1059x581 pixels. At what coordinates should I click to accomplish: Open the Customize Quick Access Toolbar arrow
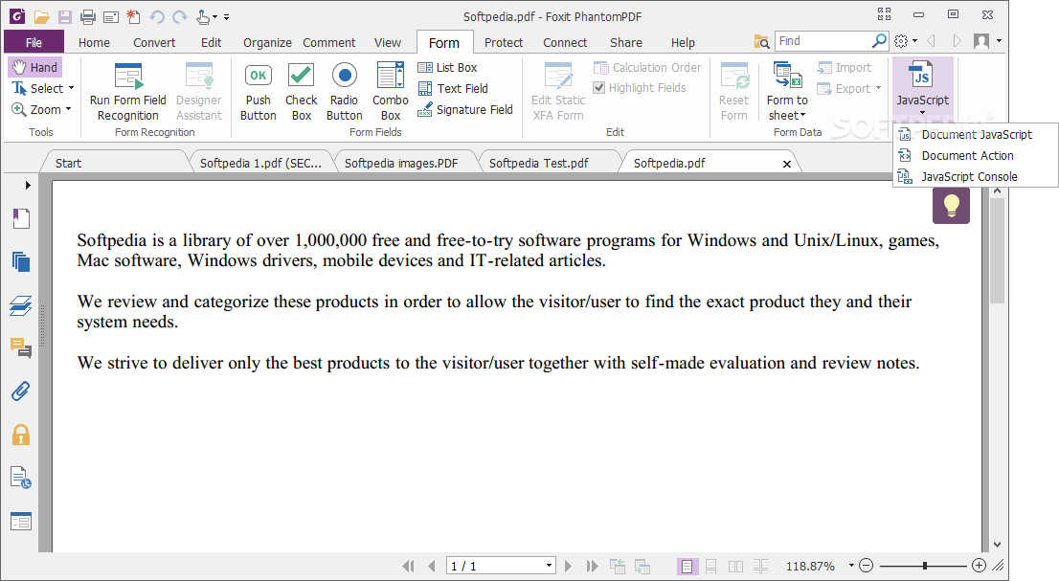point(227,17)
